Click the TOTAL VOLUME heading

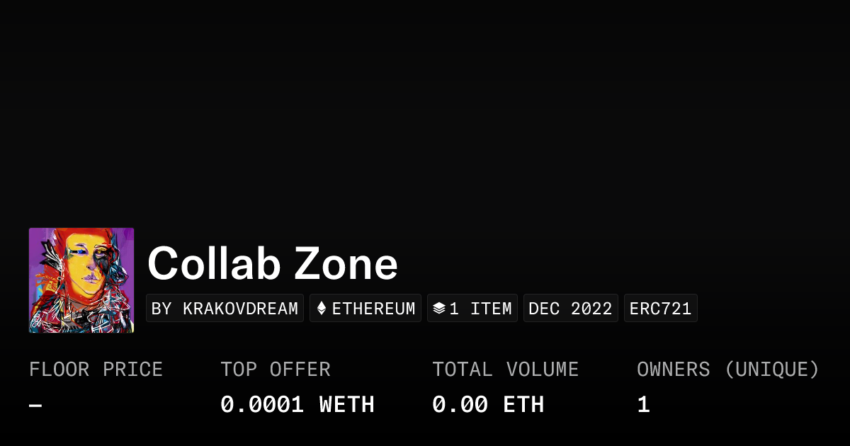point(506,370)
